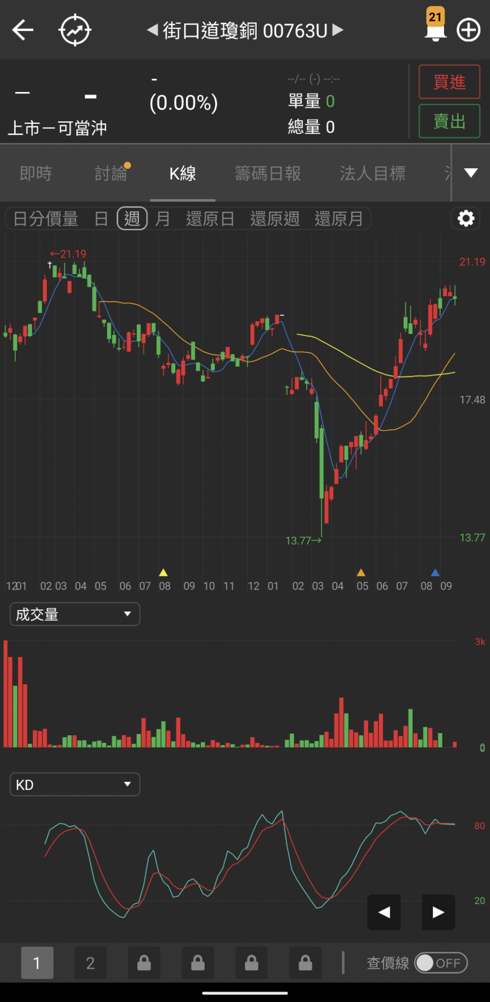
Task: Tap the first locked layout padlock icon
Action: pyautogui.click(x=144, y=962)
